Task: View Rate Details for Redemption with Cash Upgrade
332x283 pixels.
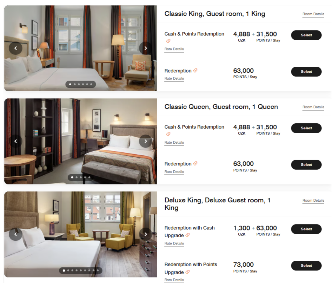Action: click(174, 244)
